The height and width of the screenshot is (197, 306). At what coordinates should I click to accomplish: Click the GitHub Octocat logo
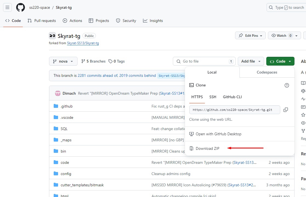click(21, 7)
